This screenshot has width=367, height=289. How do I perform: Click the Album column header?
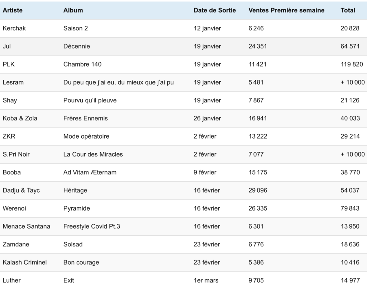tap(73, 10)
